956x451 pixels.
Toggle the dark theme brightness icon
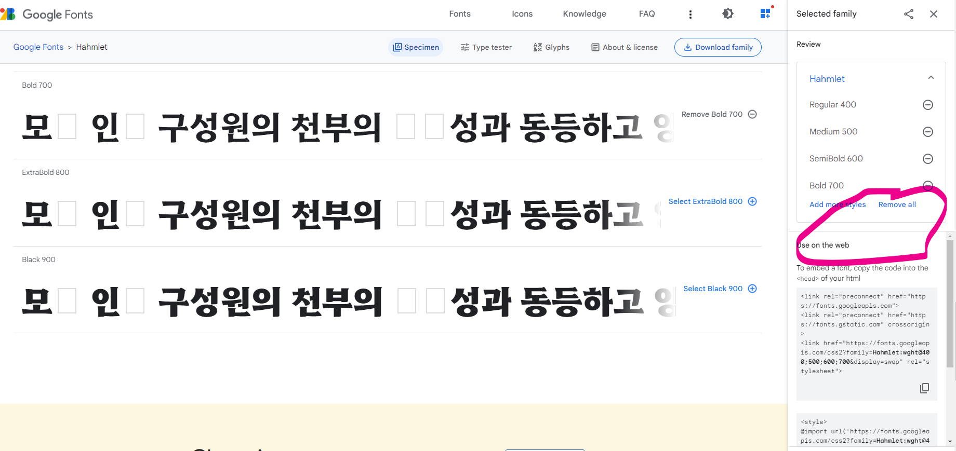click(x=728, y=14)
